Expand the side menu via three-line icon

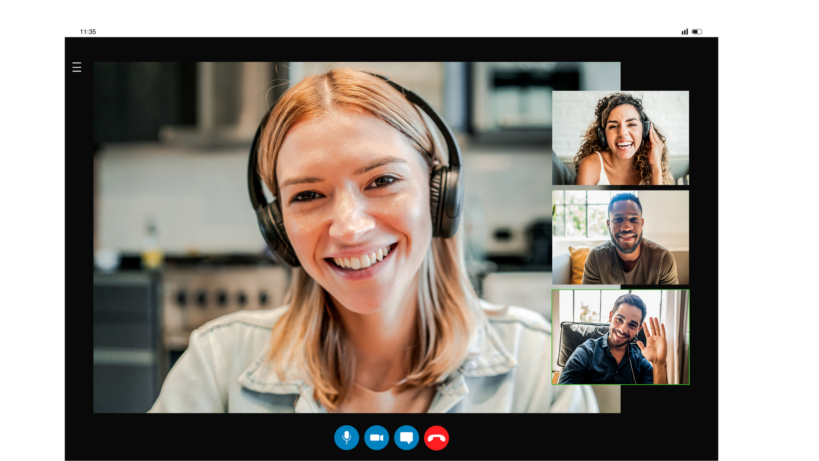tap(77, 67)
